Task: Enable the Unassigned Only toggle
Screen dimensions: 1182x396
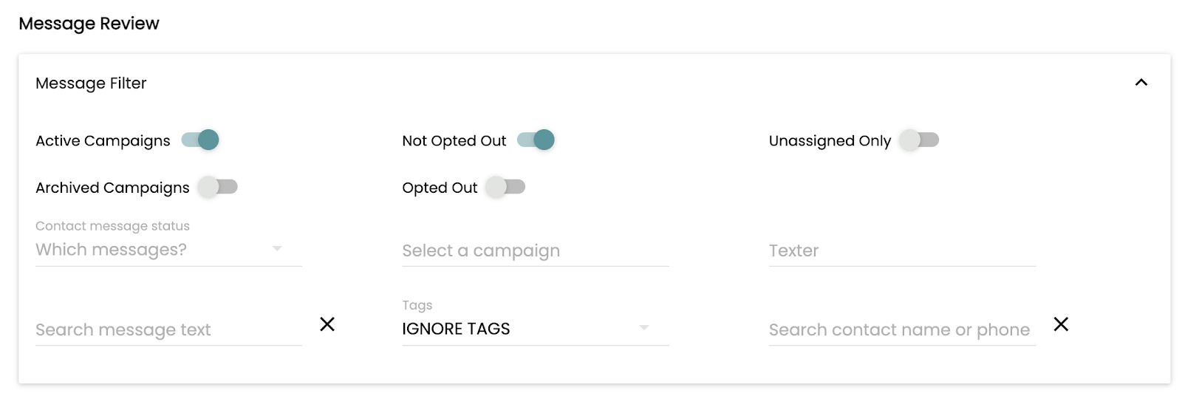Action: point(919,140)
